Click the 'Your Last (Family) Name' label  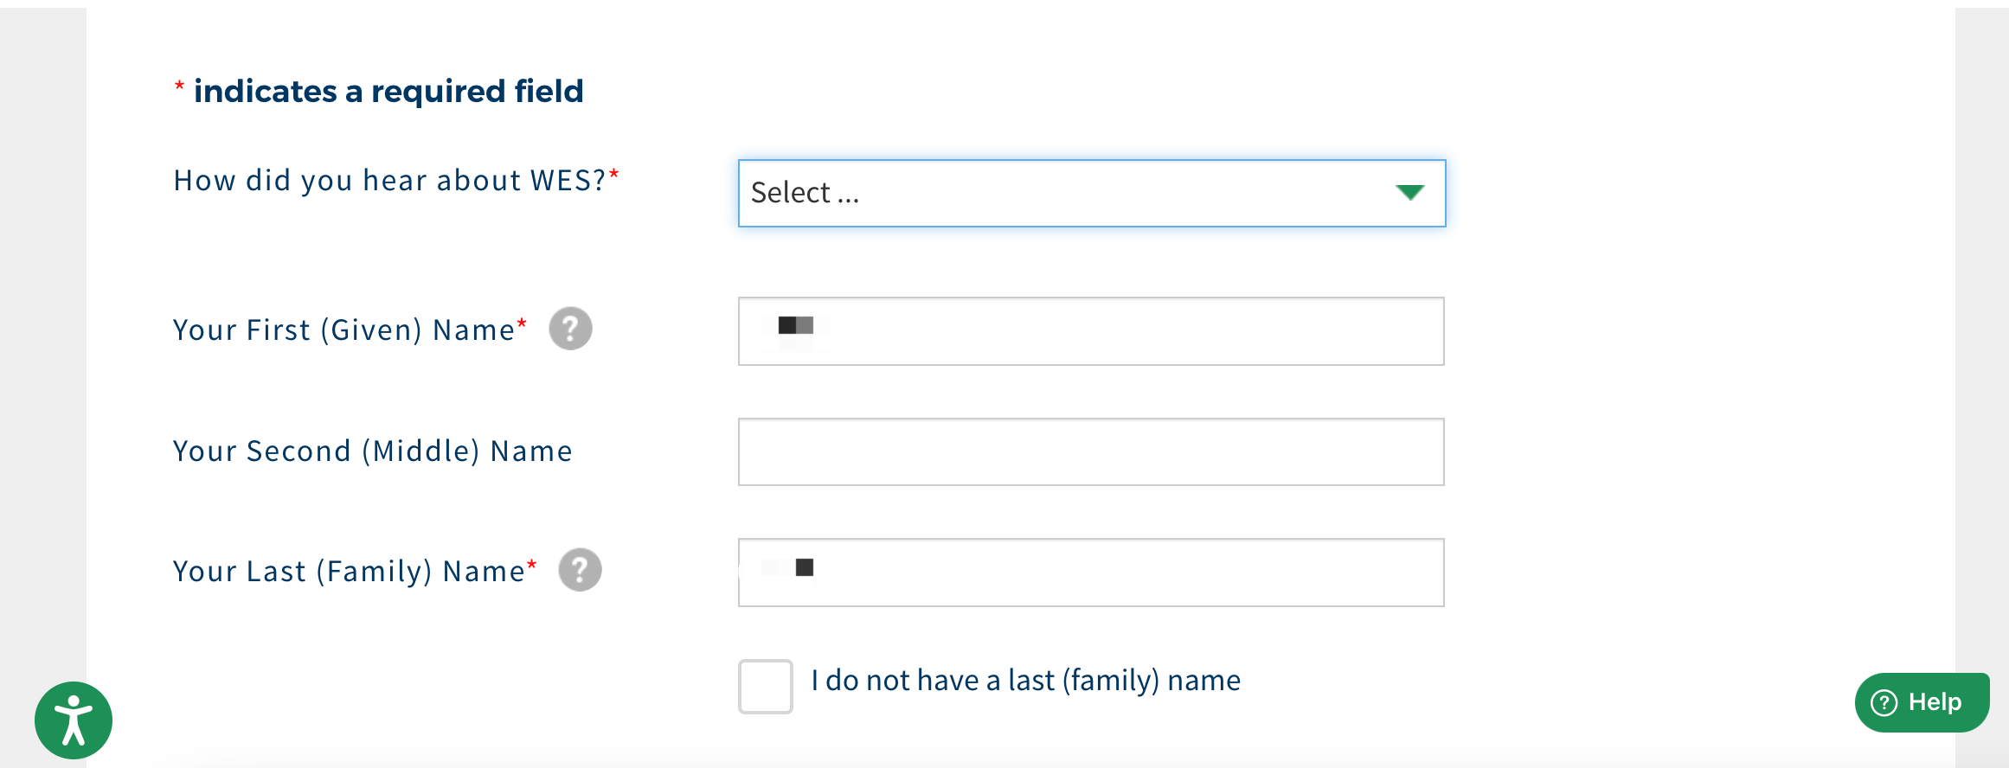point(349,572)
